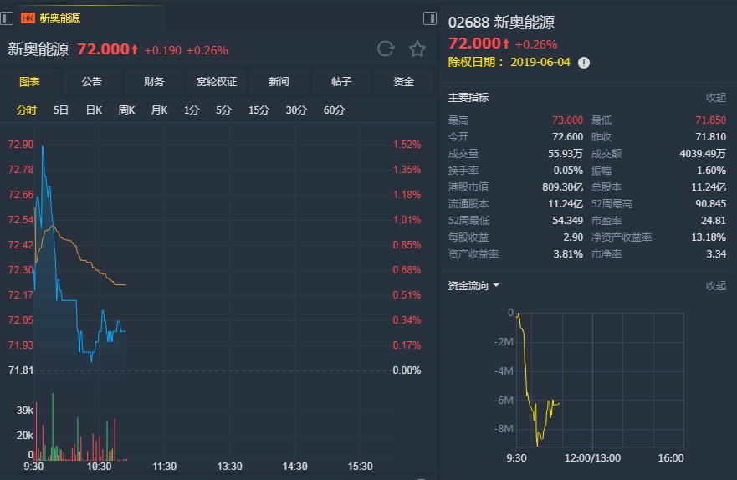The height and width of the screenshot is (480, 737).
Task: Click the ex-dividend date 2019-06-04
Action: click(x=540, y=63)
